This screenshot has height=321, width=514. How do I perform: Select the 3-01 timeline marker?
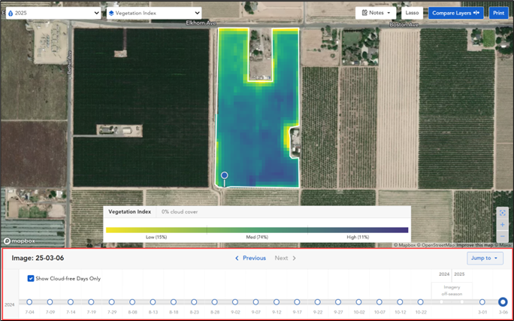tap(482, 302)
